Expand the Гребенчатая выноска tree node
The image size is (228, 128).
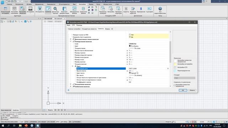71,86
